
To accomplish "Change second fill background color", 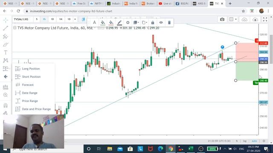I will [111, 23].
